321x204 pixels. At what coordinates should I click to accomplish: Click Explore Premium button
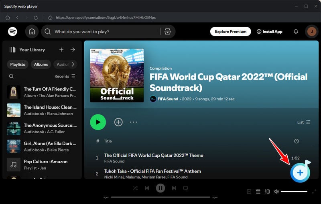[230, 32]
